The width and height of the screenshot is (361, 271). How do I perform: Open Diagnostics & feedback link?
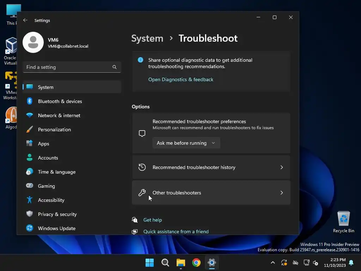click(x=181, y=79)
